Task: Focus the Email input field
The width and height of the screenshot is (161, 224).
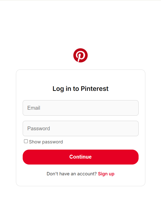Action: coord(80,108)
